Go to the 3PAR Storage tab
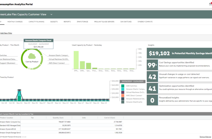The width and height of the screenshot is (212, 139). (x=82, y=22)
